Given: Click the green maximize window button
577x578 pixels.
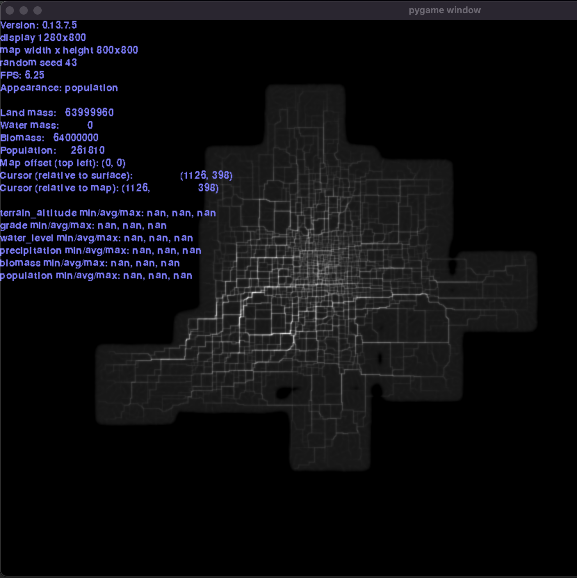Looking at the screenshot, I should coord(38,10).
